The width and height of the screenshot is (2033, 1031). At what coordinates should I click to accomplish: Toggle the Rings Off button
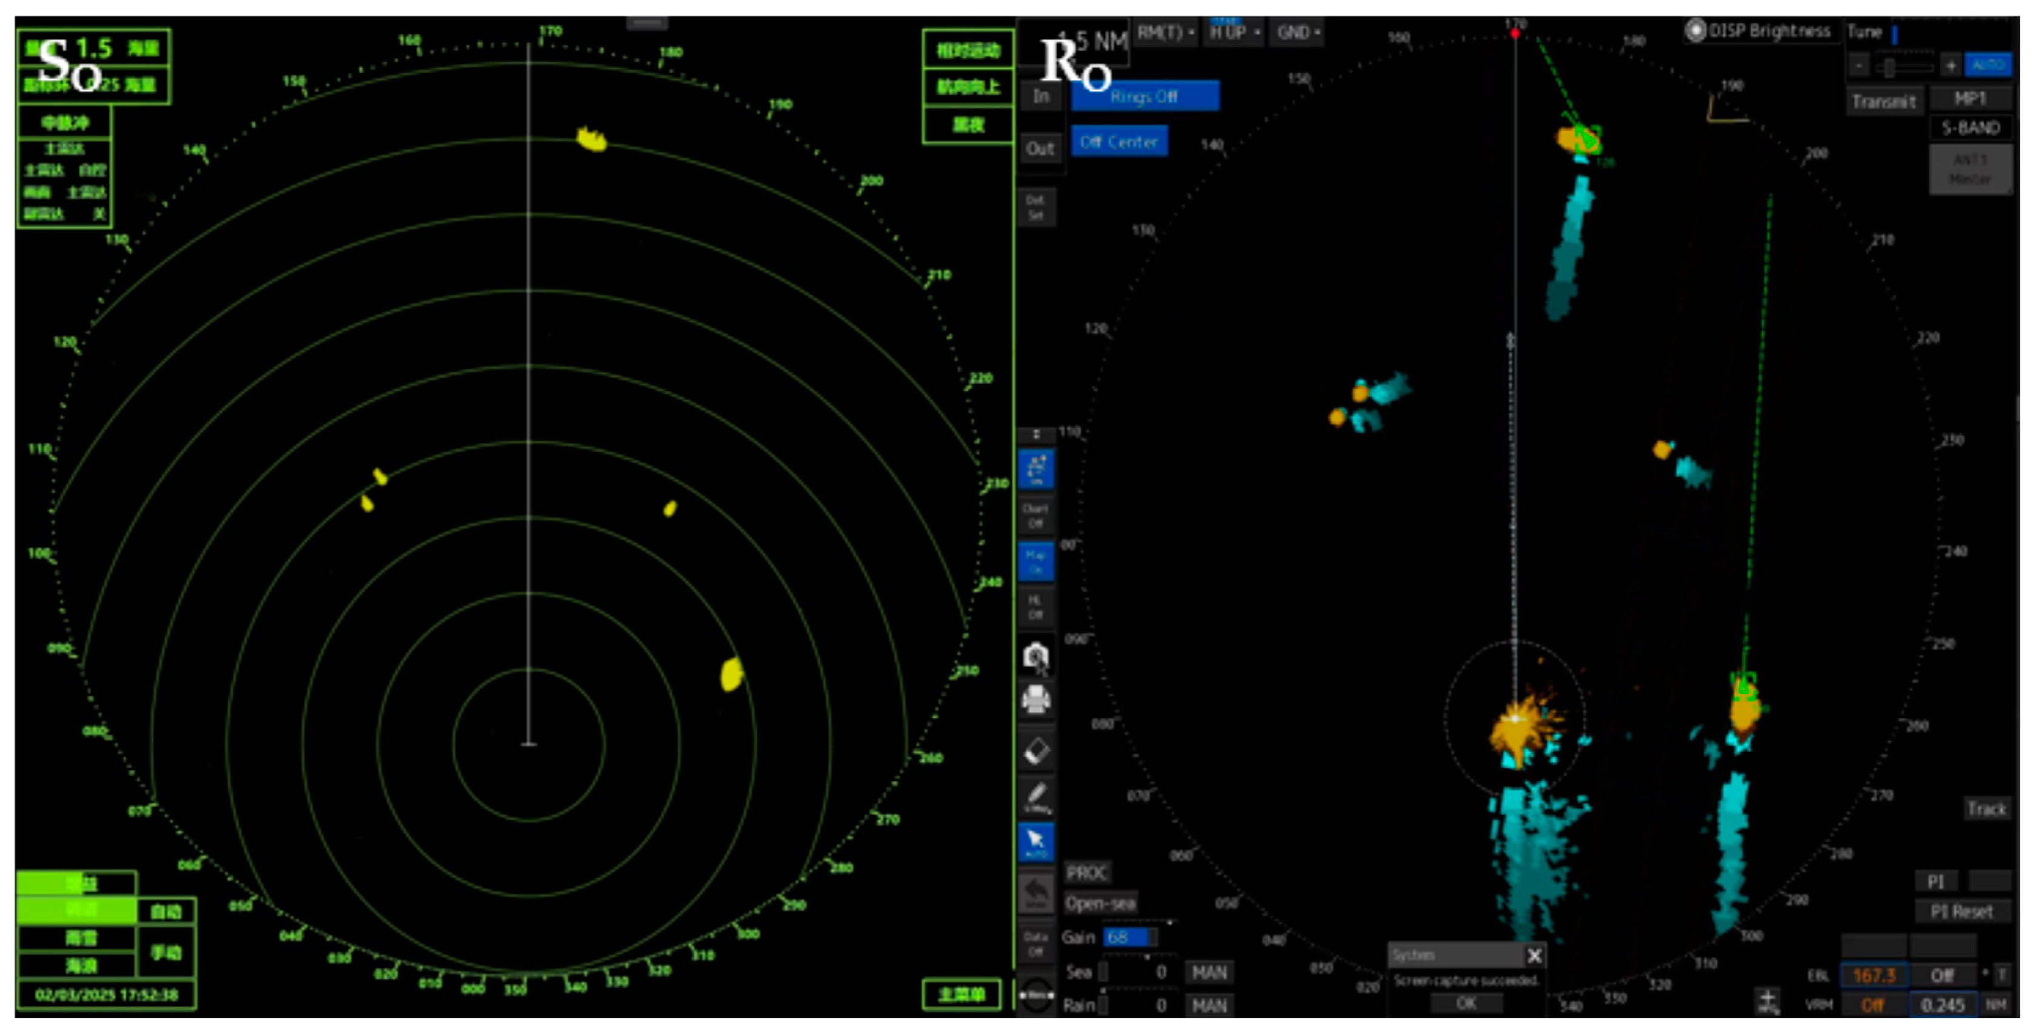[1144, 96]
